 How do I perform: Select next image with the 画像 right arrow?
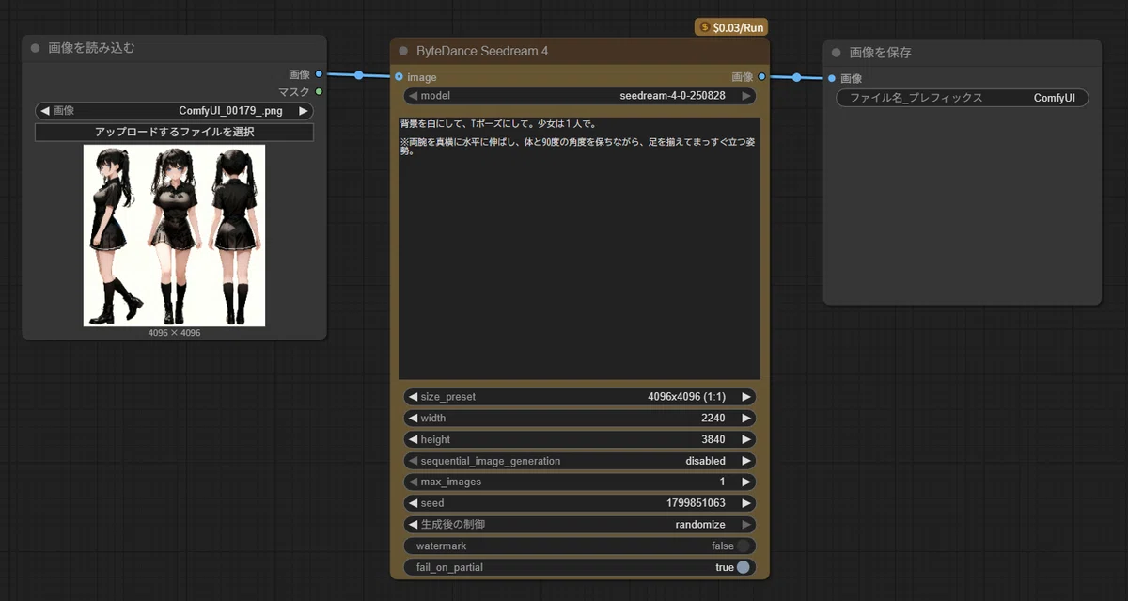[x=303, y=111]
